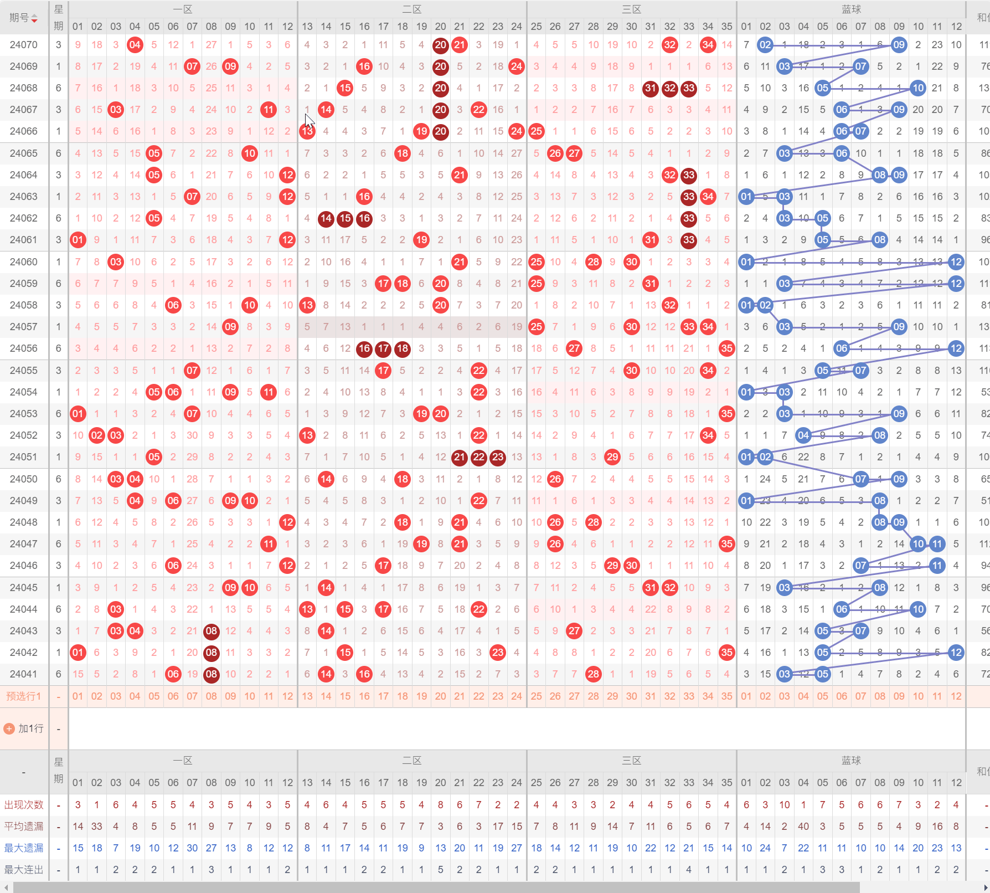Pick front number 33 in 预选行1 row
The width and height of the screenshot is (990, 893).
(x=689, y=696)
